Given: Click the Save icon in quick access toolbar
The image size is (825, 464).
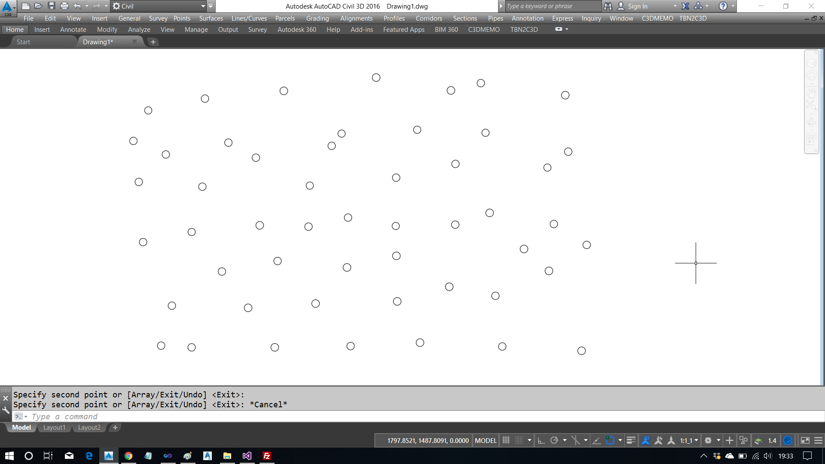Looking at the screenshot, I should (x=52, y=6).
